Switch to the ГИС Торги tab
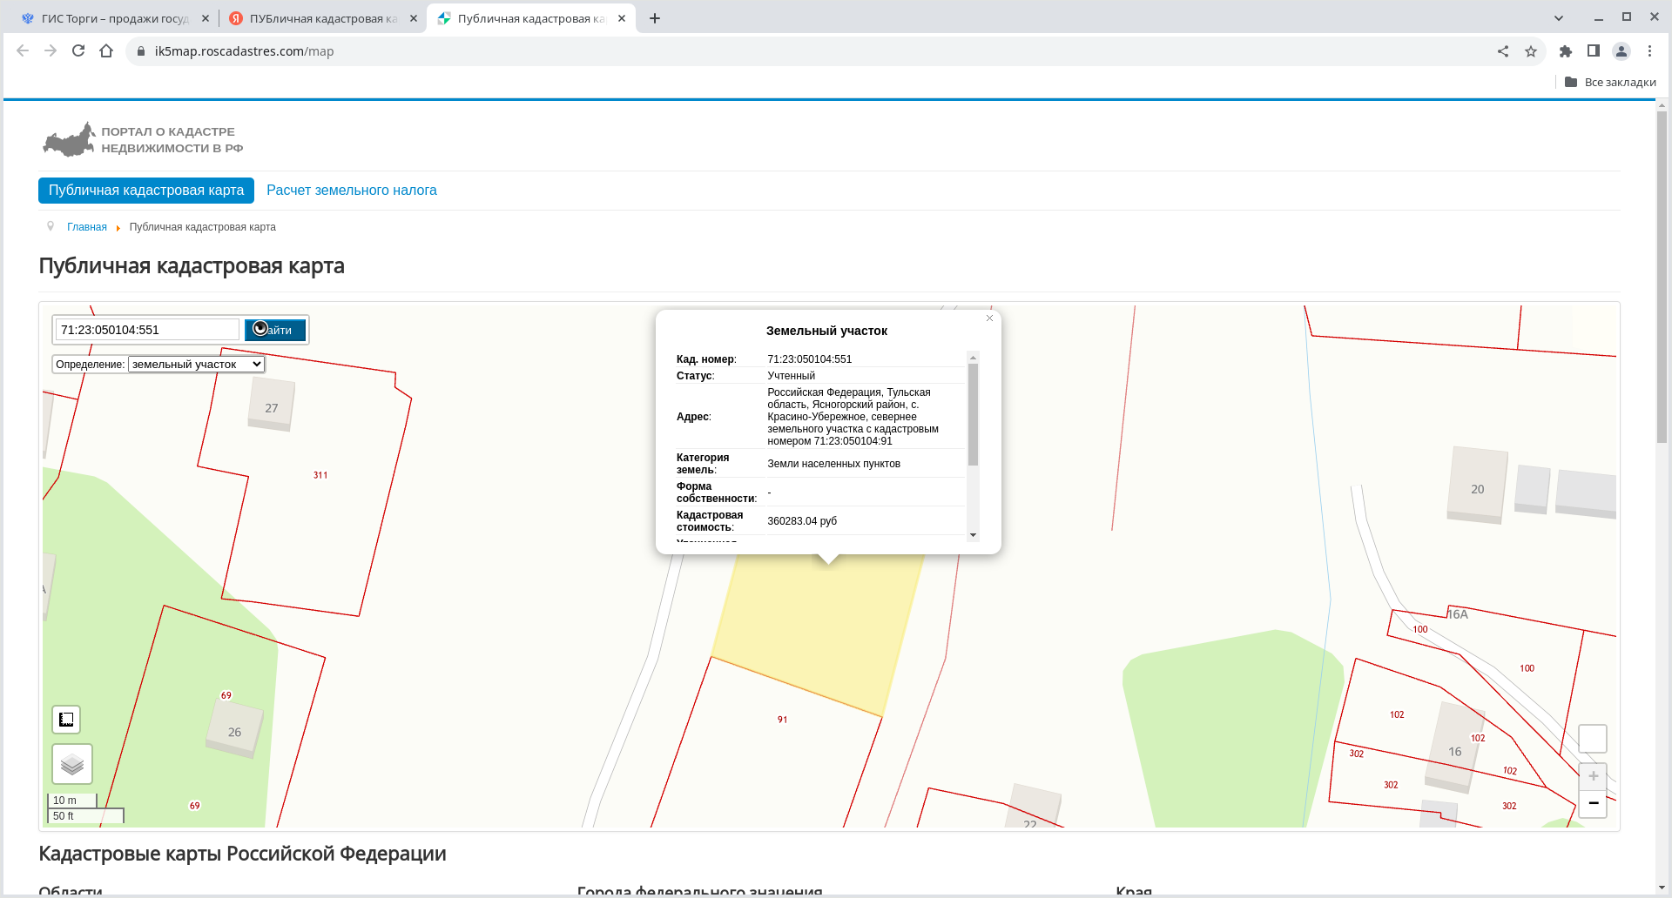Viewport: 1672px width, 898px height. (x=113, y=18)
